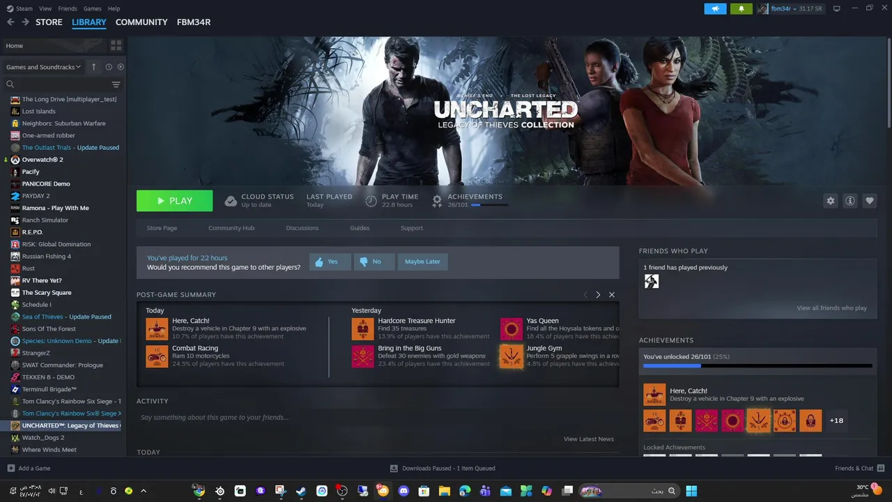Go to previous post-game summary page
This screenshot has width=892, height=502.
(x=585, y=295)
